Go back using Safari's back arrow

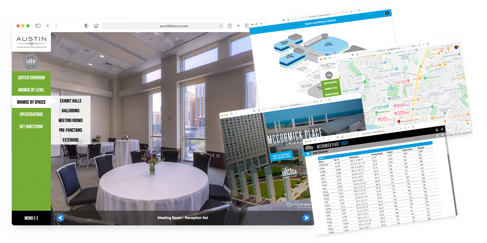48,26
